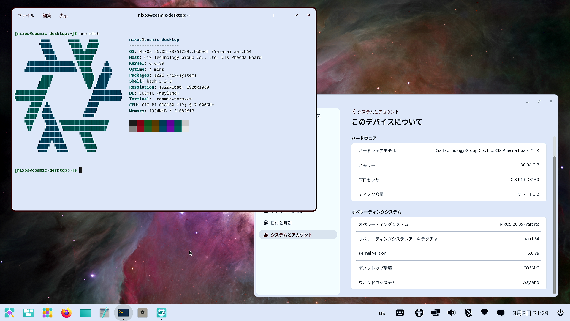Image resolution: width=570 pixels, height=321 pixels.
Task: Open the power menu icon
Action: click(x=560, y=313)
